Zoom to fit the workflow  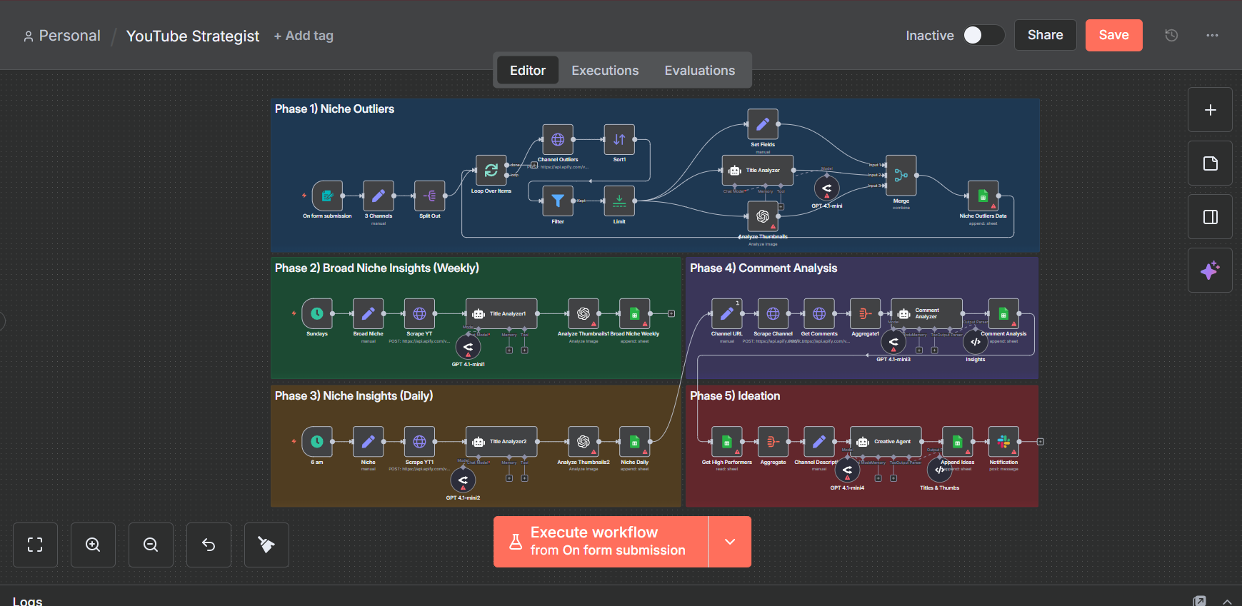(35, 545)
